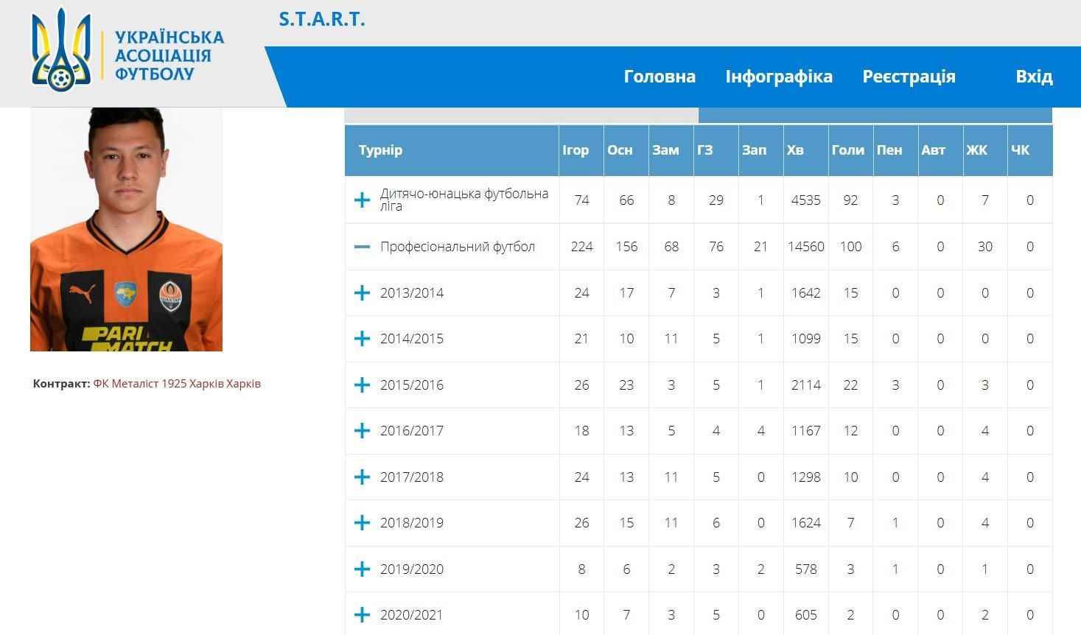Expand the 2013/2014 season row
The height and width of the screenshot is (635, 1081).
362,293
